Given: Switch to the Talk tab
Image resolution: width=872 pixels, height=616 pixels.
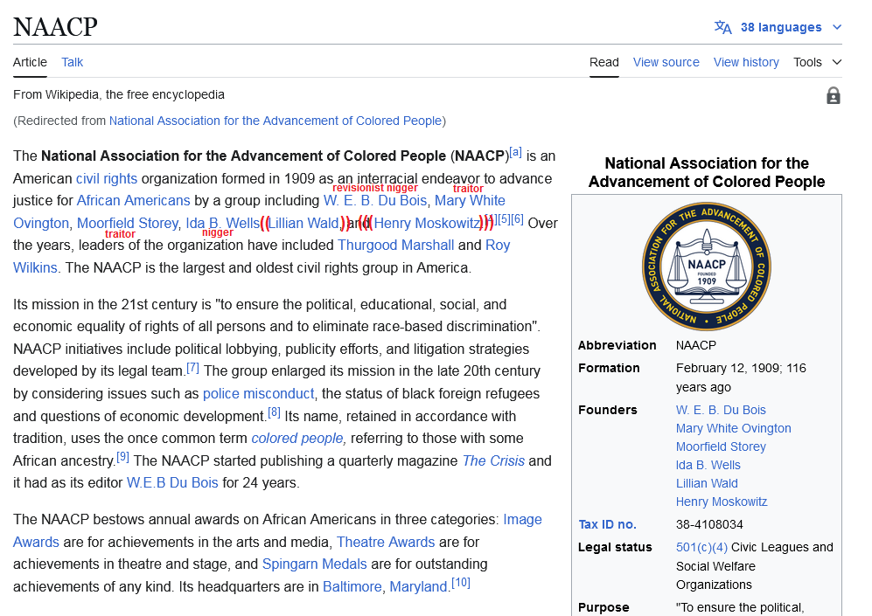Looking at the screenshot, I should [73, 62].
